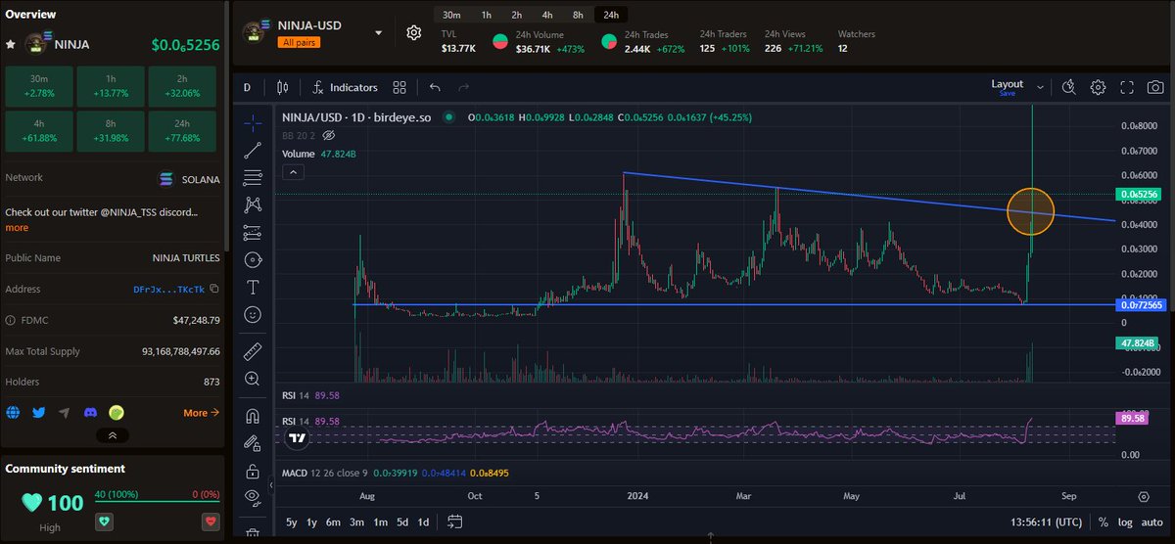The width and height of the screenshot is (1175, 544).
Task: Save the chart Layout
Action: pos(1007,93)
